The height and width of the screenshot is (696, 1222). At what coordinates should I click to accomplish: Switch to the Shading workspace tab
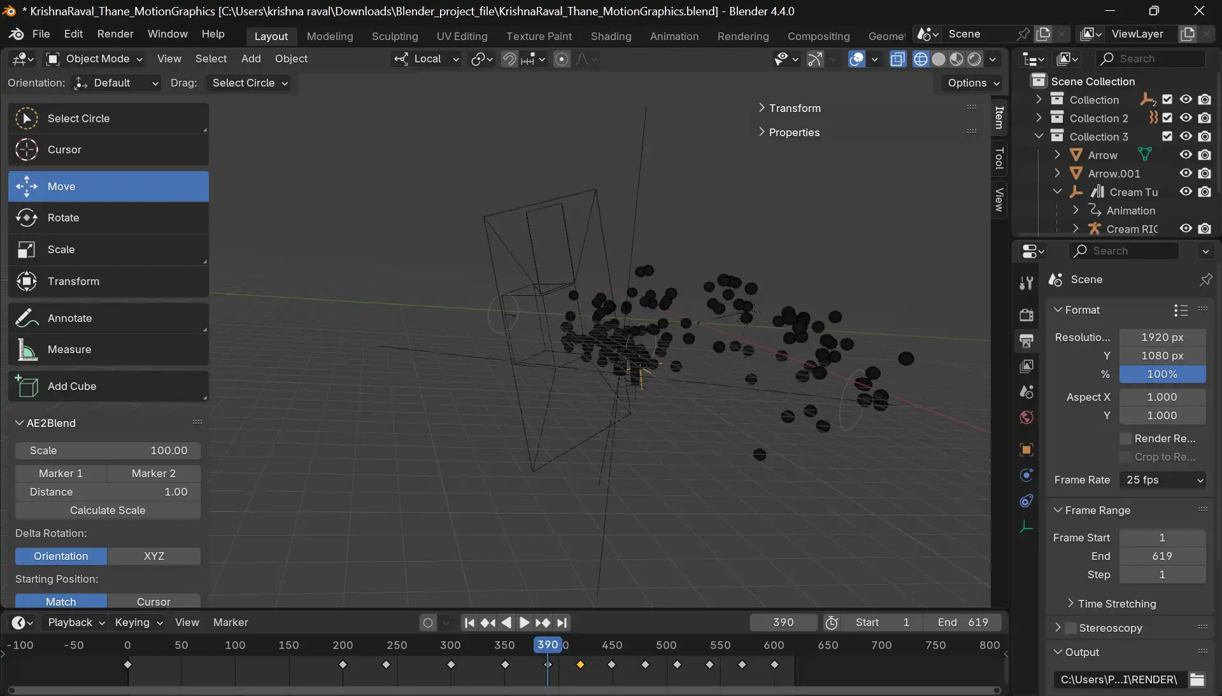click(x=610, y=36)
